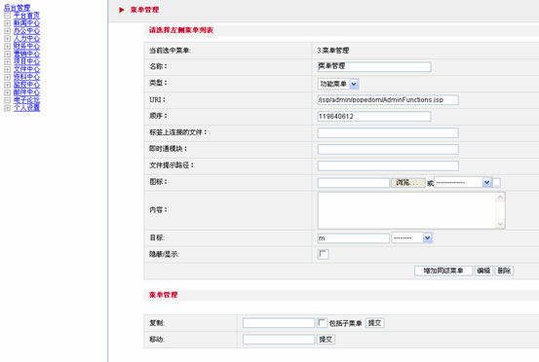Open the 电子论坛 tree link
Image resolution: width=539 pixels, height=362 pixels.
[26, 100]
